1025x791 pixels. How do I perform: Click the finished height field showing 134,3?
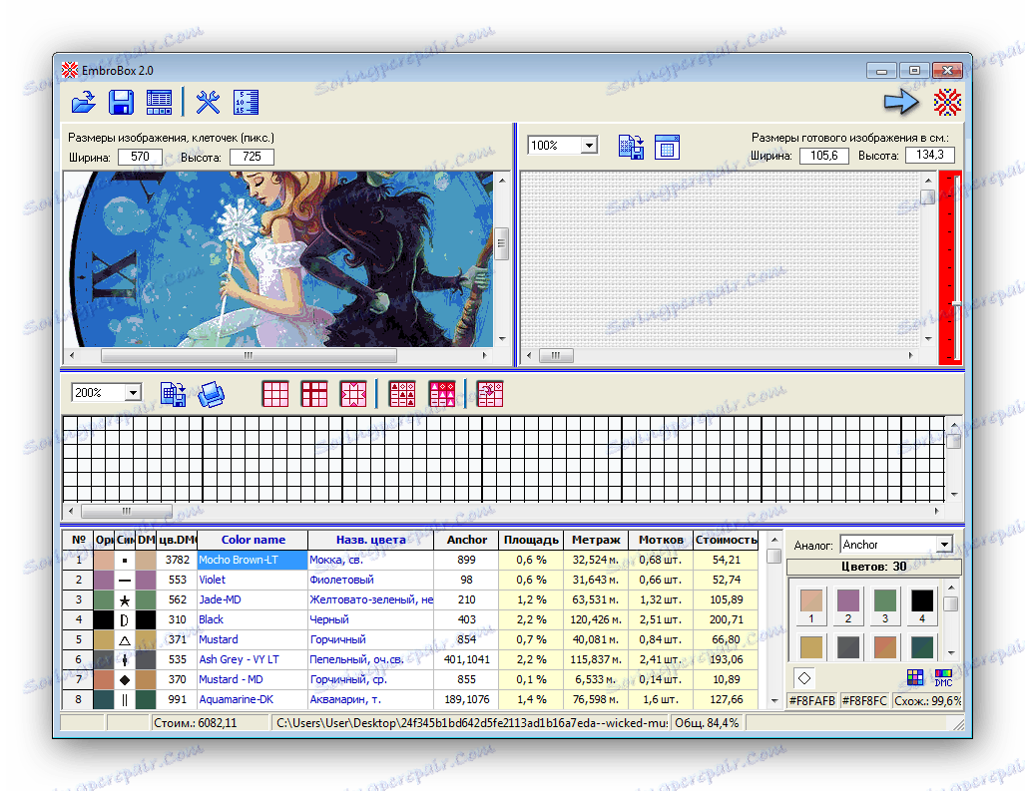coord(929,155)
